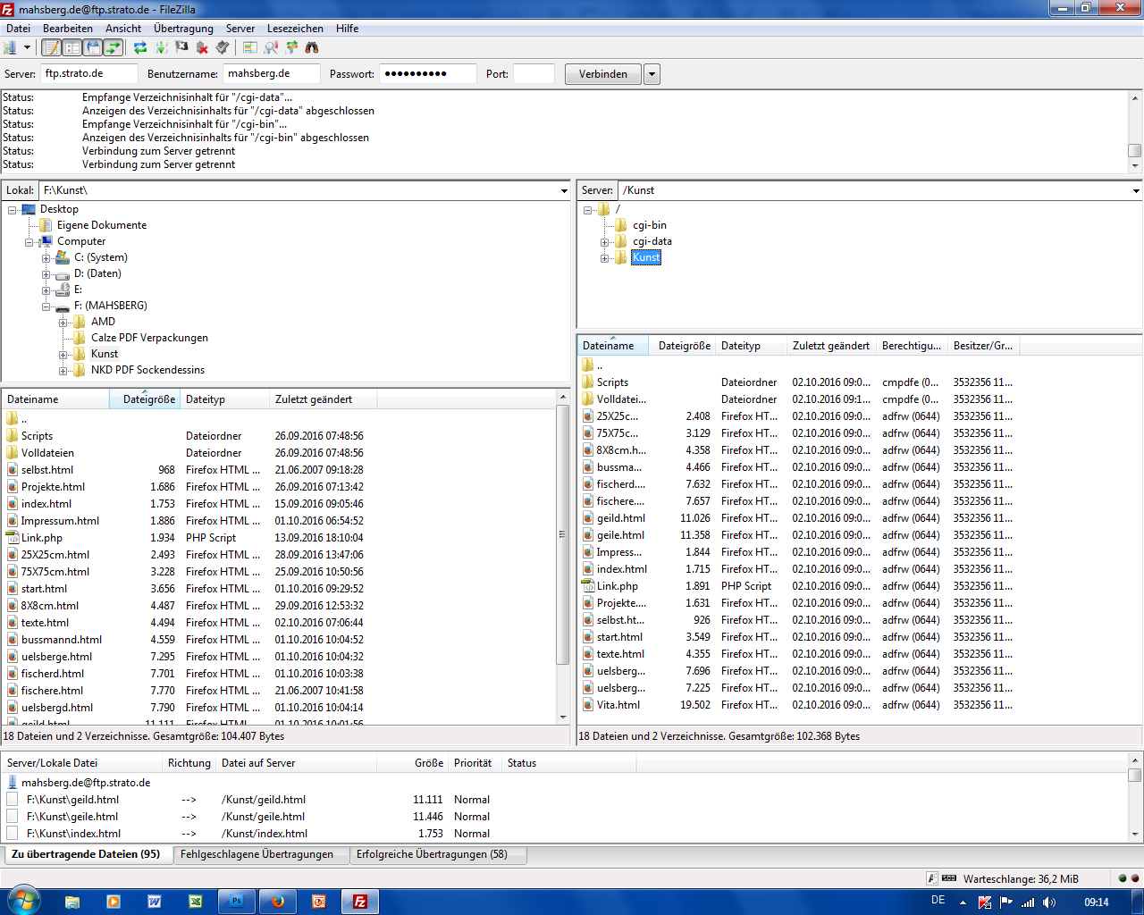Sort local files by Dateityp column
Image resolution: width=1144 pixels, height=915 pixels.
[x=224, y=399]
